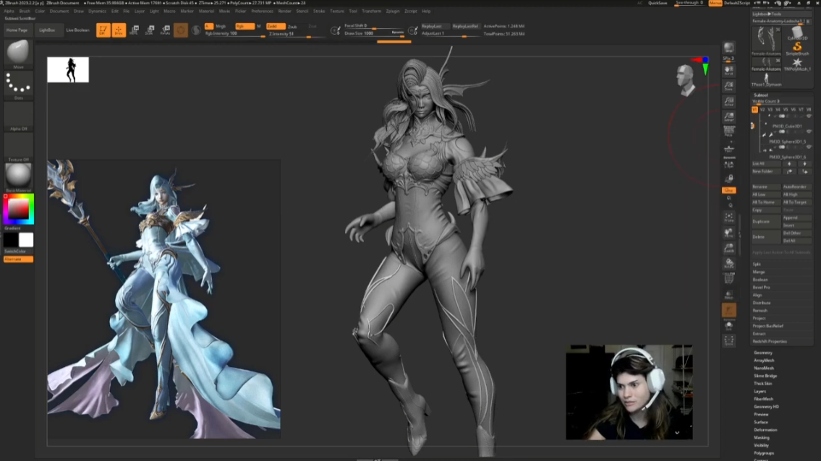Expand the Split section in Subtool
Viewport: 821px width, 461px height.
(x=757, y=264)
